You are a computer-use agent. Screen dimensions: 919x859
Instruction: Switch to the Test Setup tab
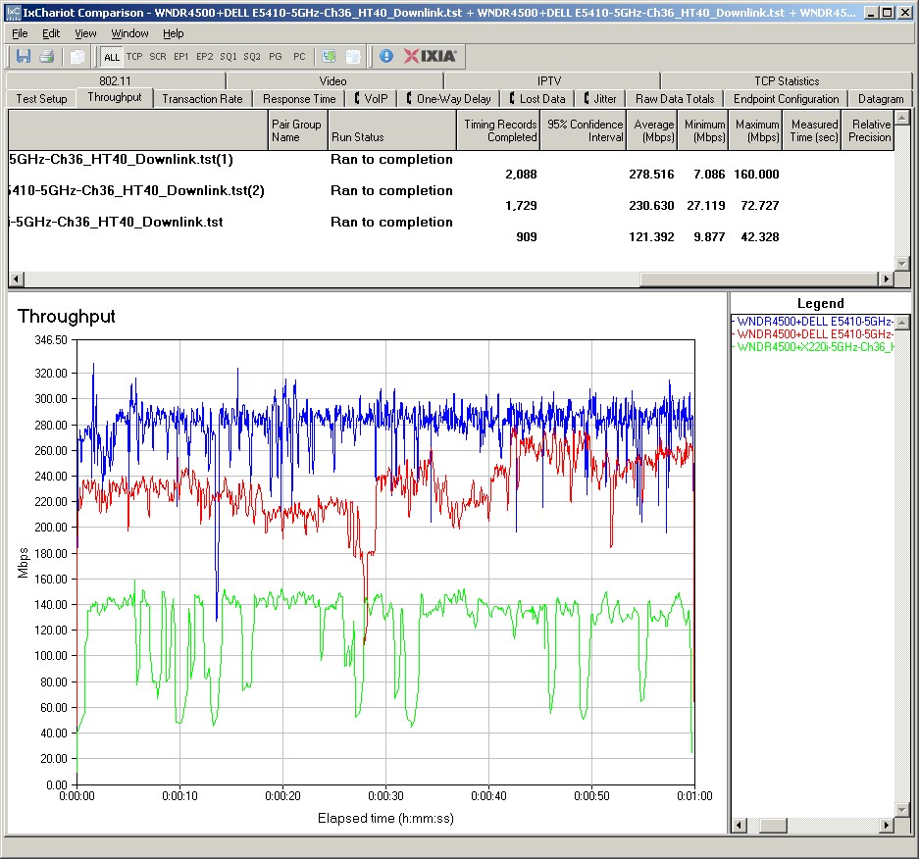click(x=41, y=99)
